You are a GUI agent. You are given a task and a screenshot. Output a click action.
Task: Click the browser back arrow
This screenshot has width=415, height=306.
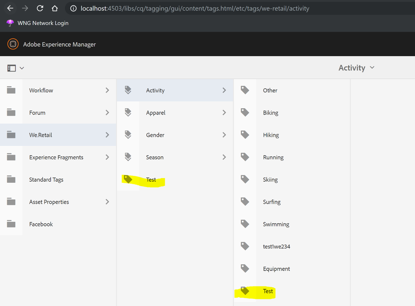pos(10,8)
